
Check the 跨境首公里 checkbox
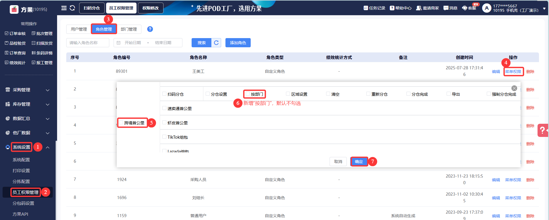121,123
